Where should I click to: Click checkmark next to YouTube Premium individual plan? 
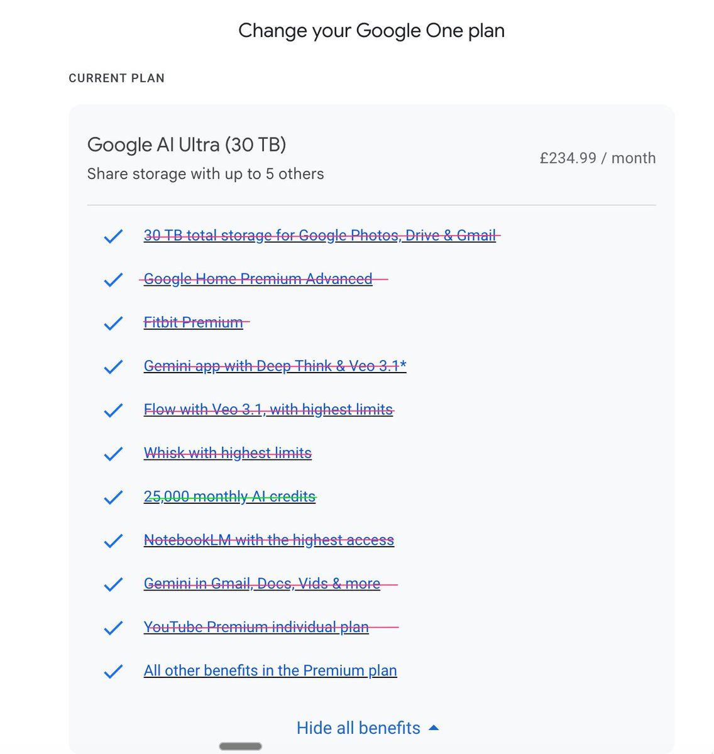(x=113, y=628)
